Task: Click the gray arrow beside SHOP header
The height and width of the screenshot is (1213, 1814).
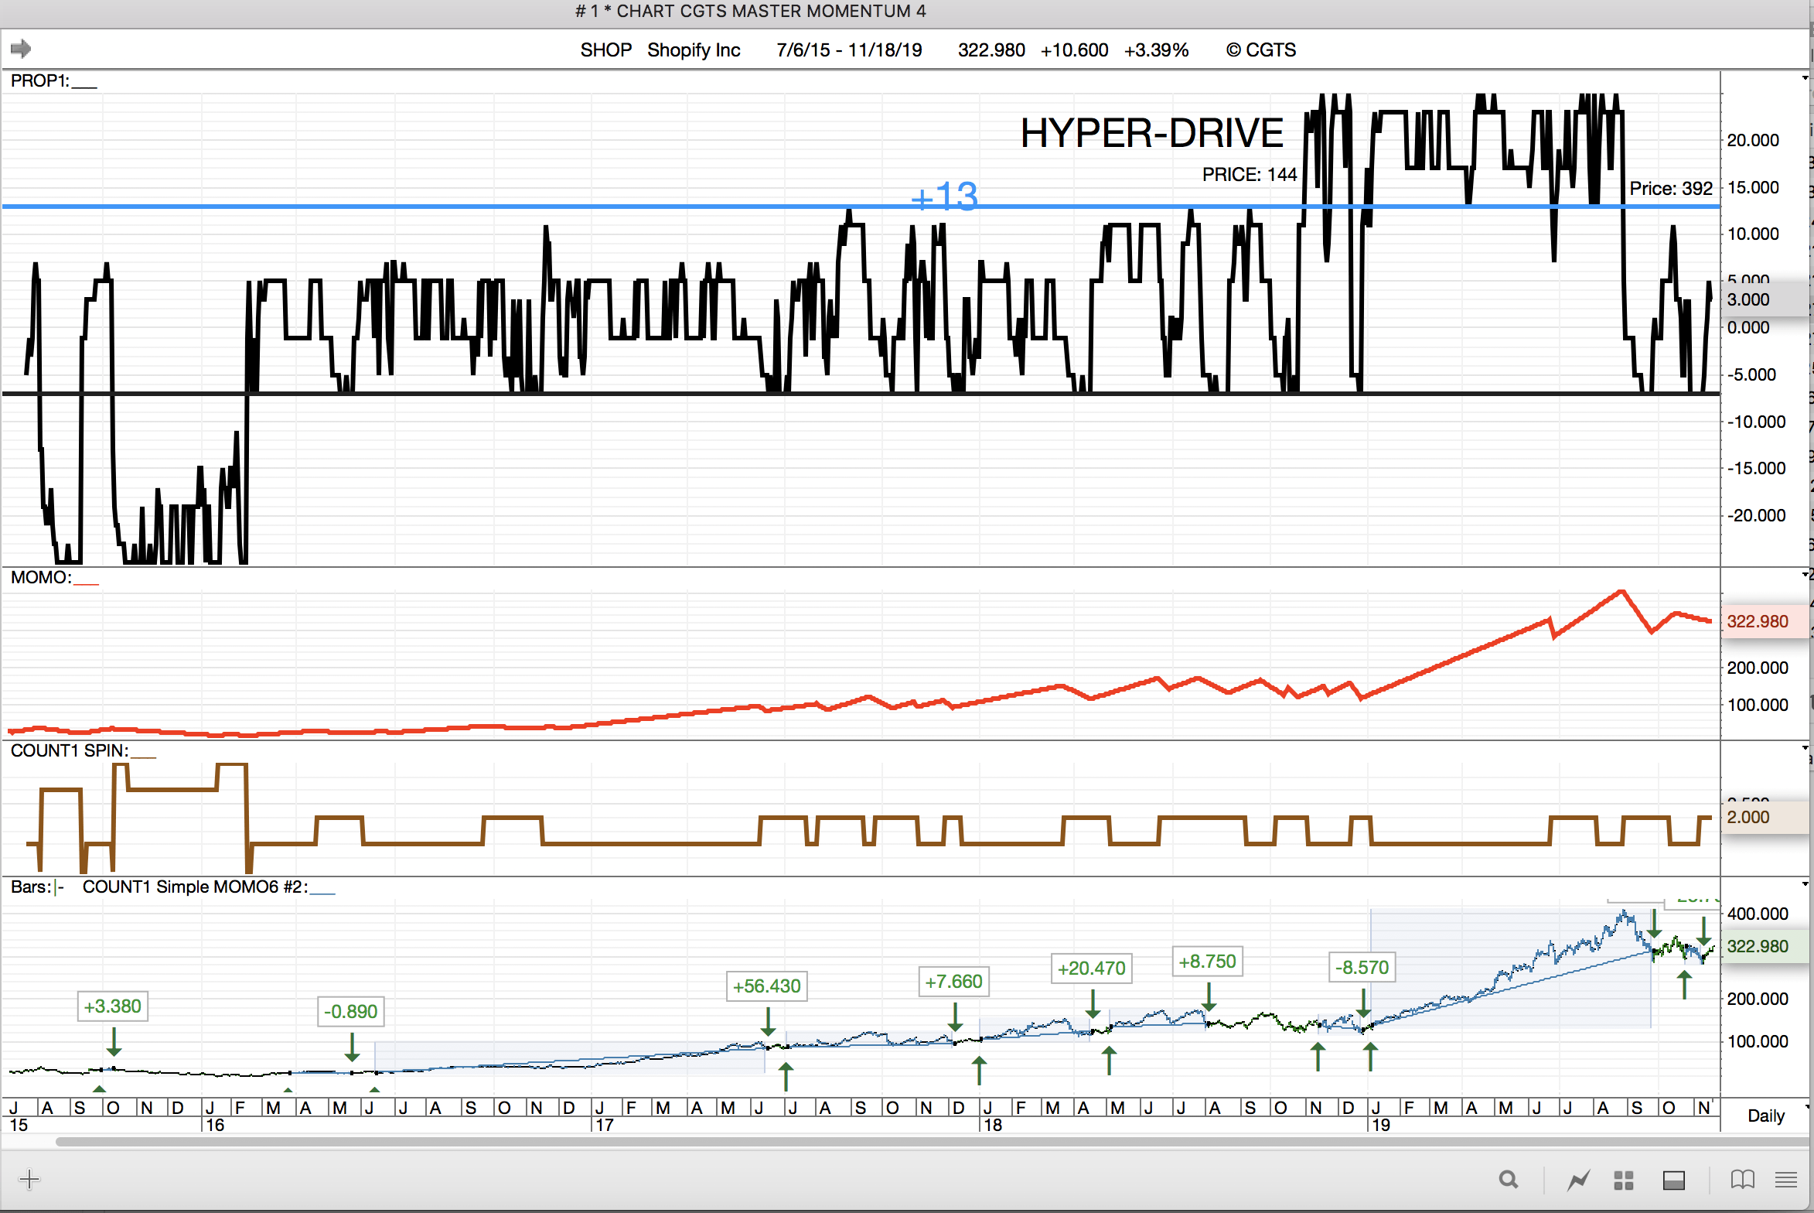Action: tap(21, 49)
